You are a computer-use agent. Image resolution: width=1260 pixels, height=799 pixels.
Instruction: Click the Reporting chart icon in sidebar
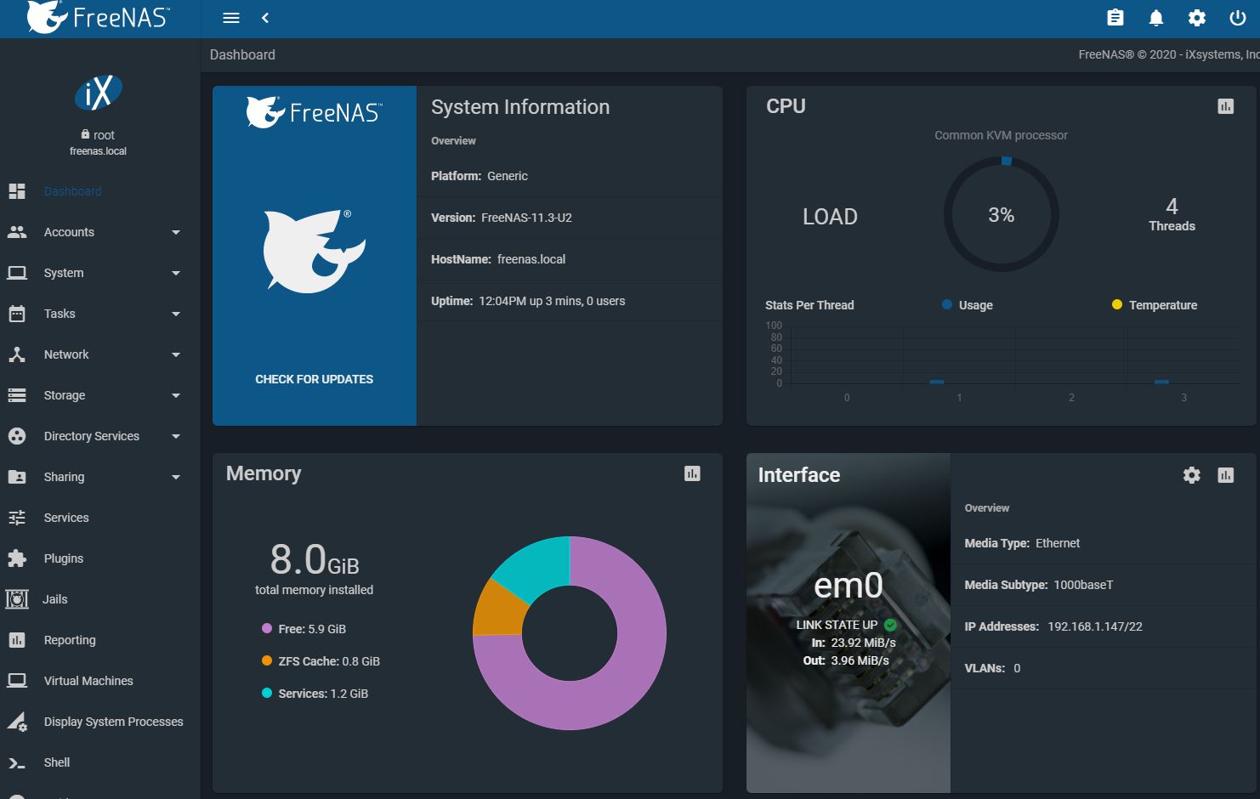pos(17,640)
